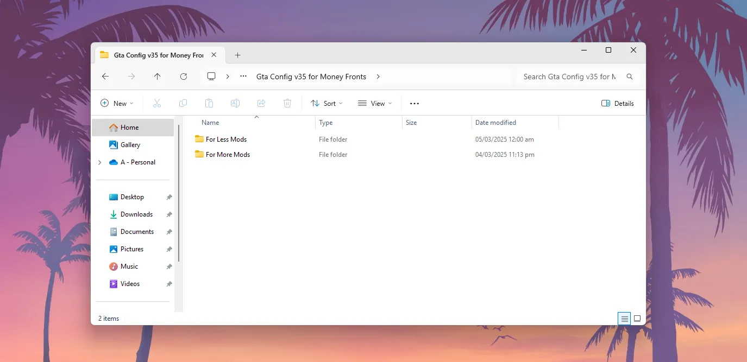Copy files with the Copy toolbar icon
This screenshot has height=362, width=747.
(x=183, y=103)
